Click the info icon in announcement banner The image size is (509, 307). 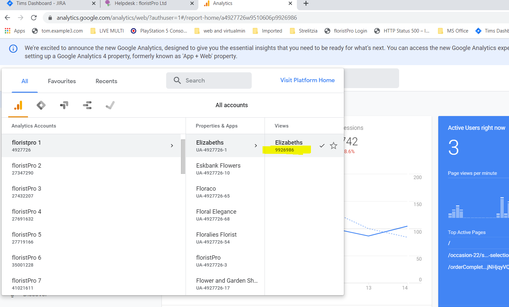tap(13, 49)
